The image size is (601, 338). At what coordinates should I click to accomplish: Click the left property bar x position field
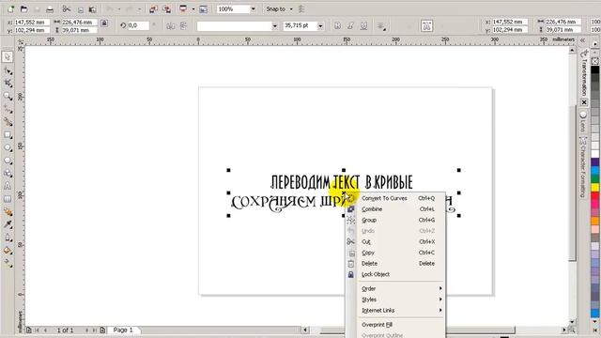31,23
